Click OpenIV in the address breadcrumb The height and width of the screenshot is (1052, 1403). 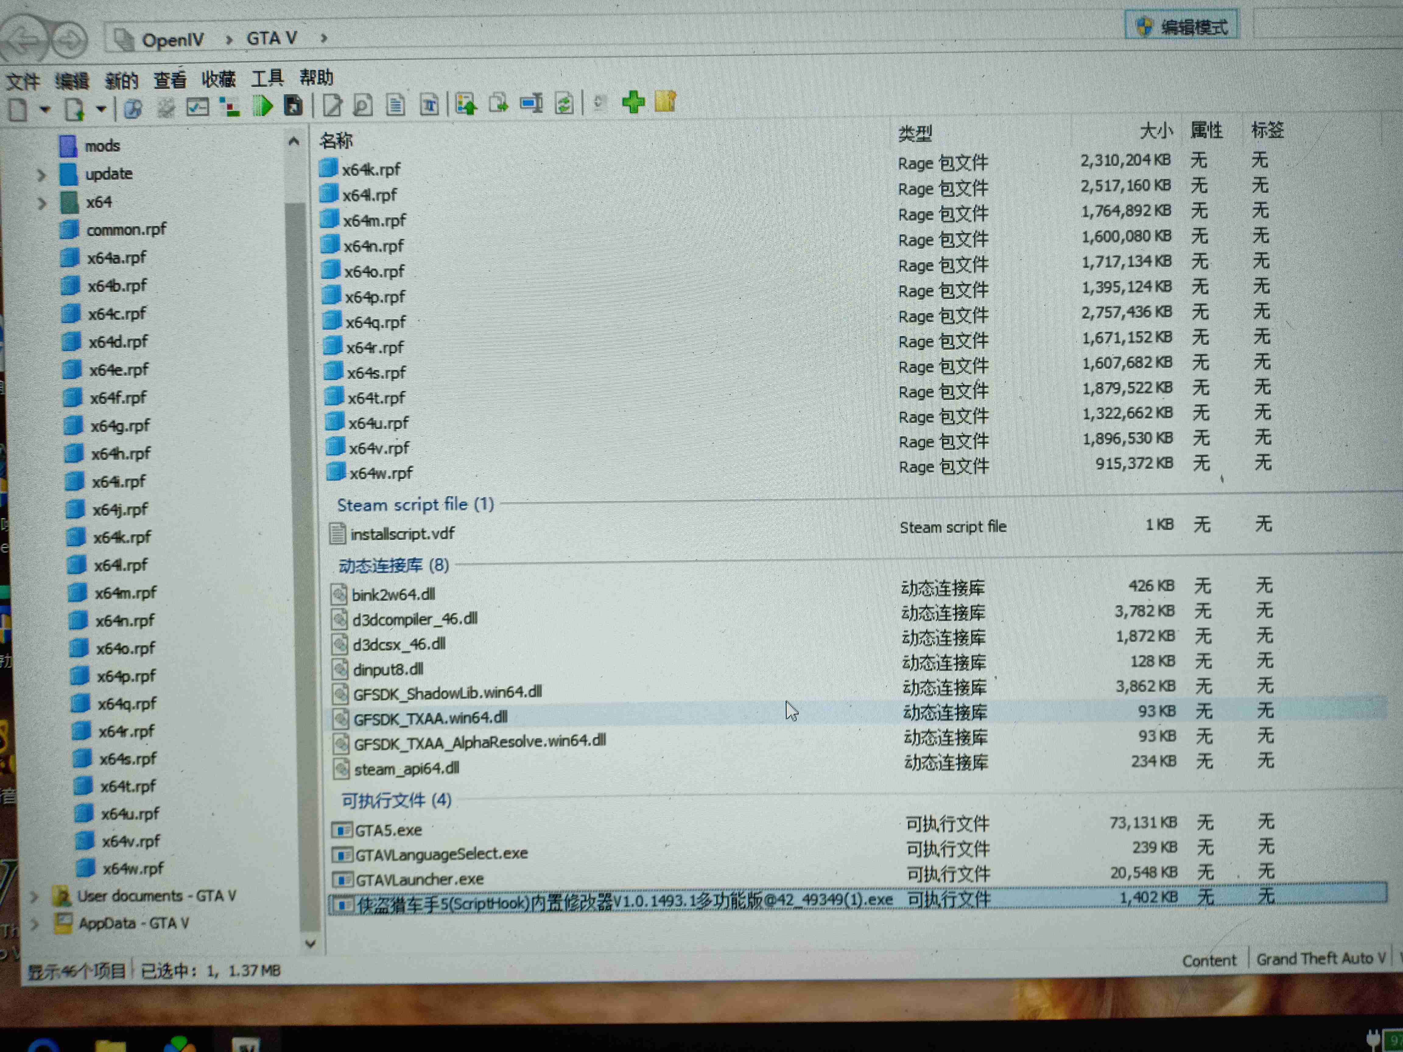[x=173, y=40]
